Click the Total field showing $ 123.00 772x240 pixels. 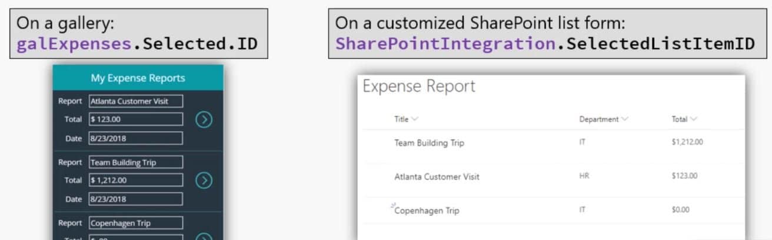pos(136,119)
